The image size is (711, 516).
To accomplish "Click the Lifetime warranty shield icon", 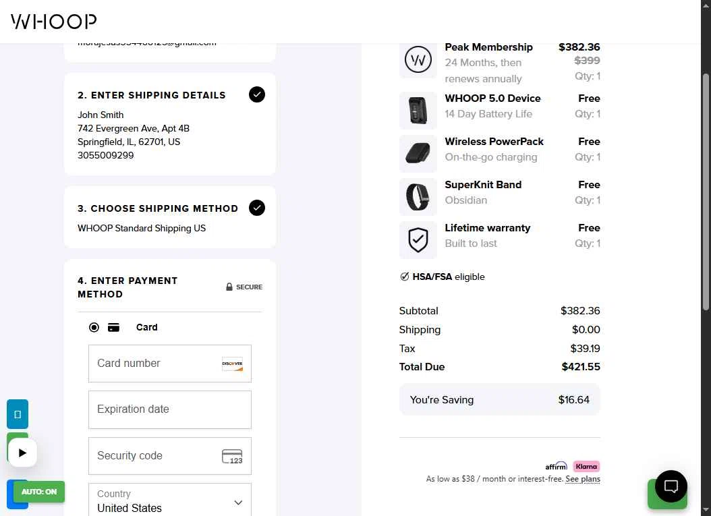I will (418, 240).
